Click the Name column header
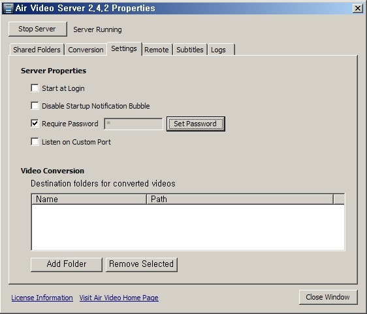This screenshot has height=314, width=367. click(x=89, y=199)
